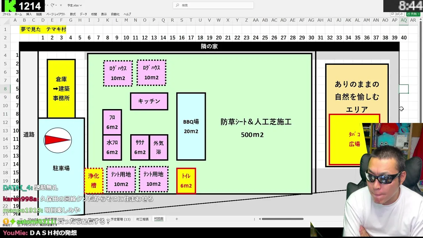The height and width of the screenshot is (238, 423).
Task: Click the ありのままの自然を愉しむエリア text
Action: (357, 97)
